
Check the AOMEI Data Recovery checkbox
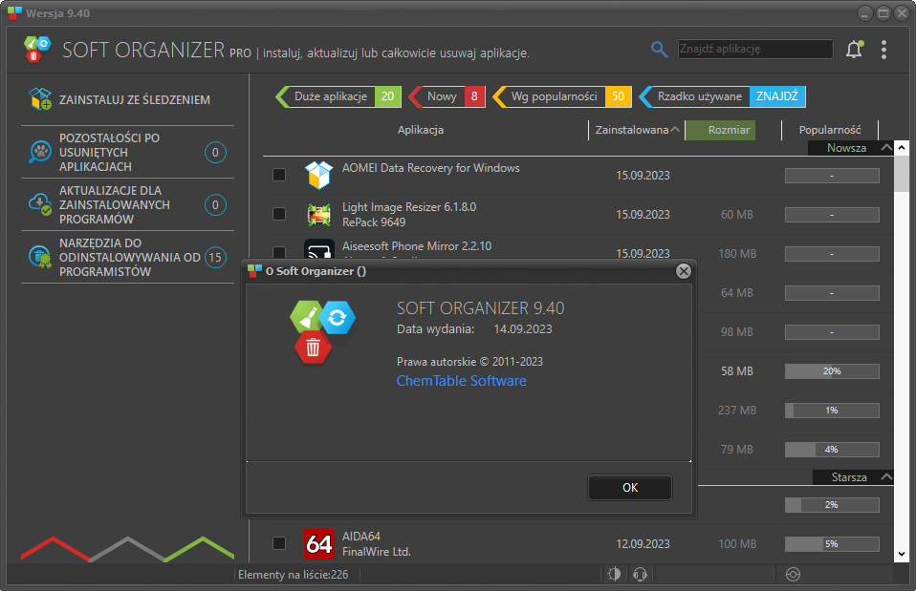279,175
